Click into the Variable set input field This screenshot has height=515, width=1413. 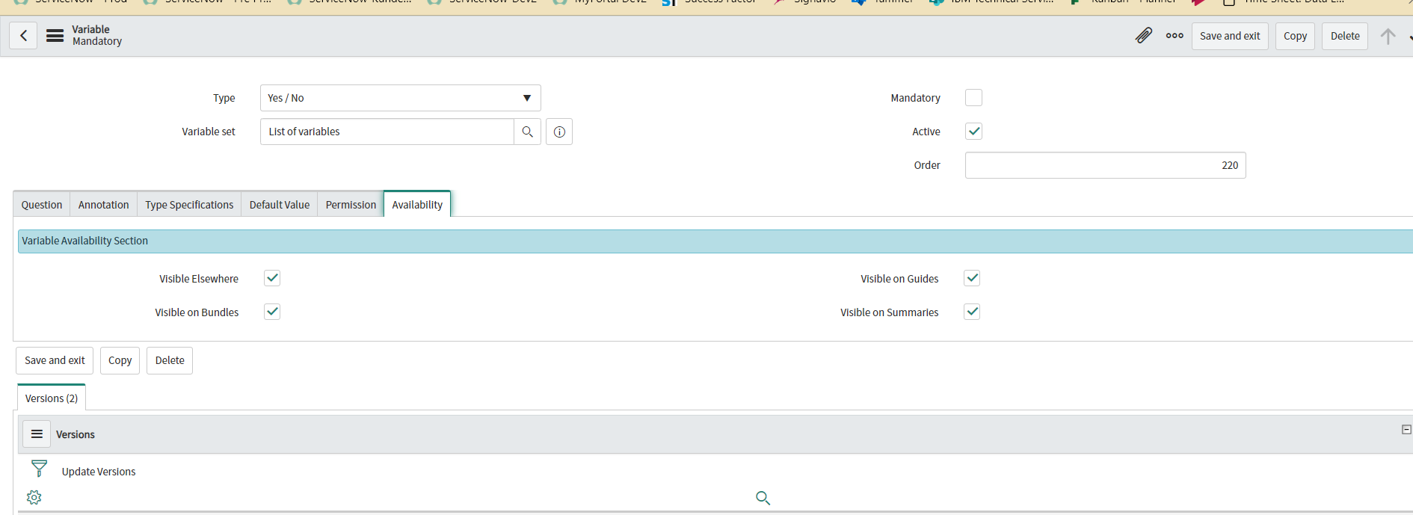click(x=387, y=132)
